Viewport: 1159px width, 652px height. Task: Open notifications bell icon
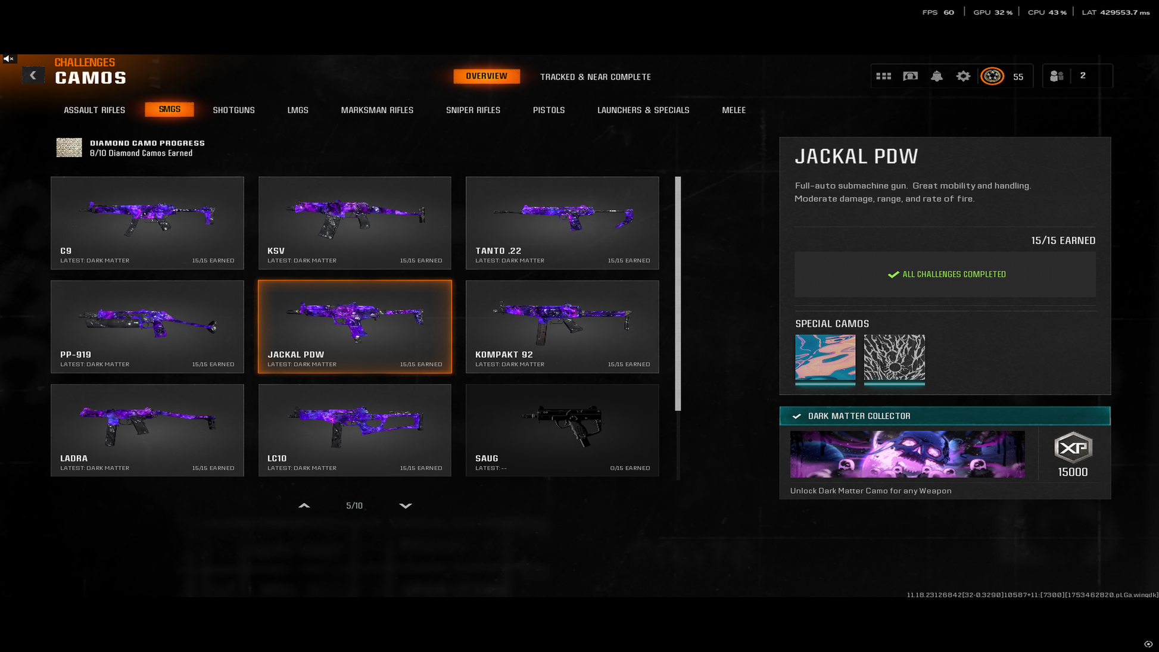937,76
